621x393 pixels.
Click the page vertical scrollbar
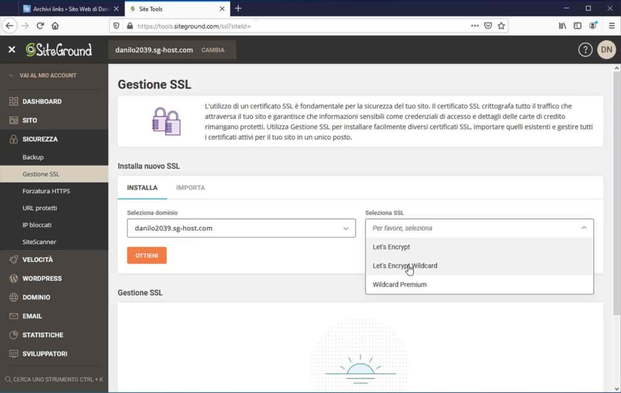[616, 194]
